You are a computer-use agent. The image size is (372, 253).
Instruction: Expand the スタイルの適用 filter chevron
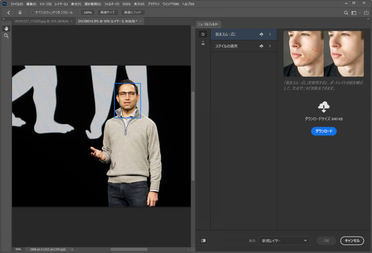[x=270, y=46]
